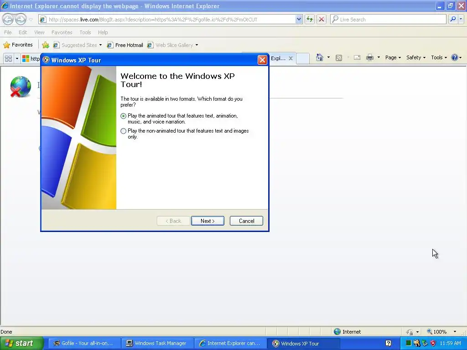This screenshot has height=350, width=467.
Task: Open search provider options dropdown
Action: pos(461,19)
